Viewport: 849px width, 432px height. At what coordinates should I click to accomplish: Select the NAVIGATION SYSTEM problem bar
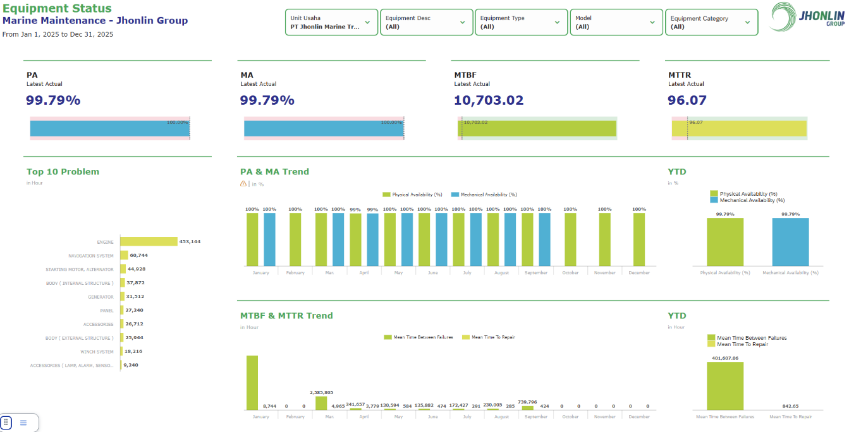[x=124, y=255]
